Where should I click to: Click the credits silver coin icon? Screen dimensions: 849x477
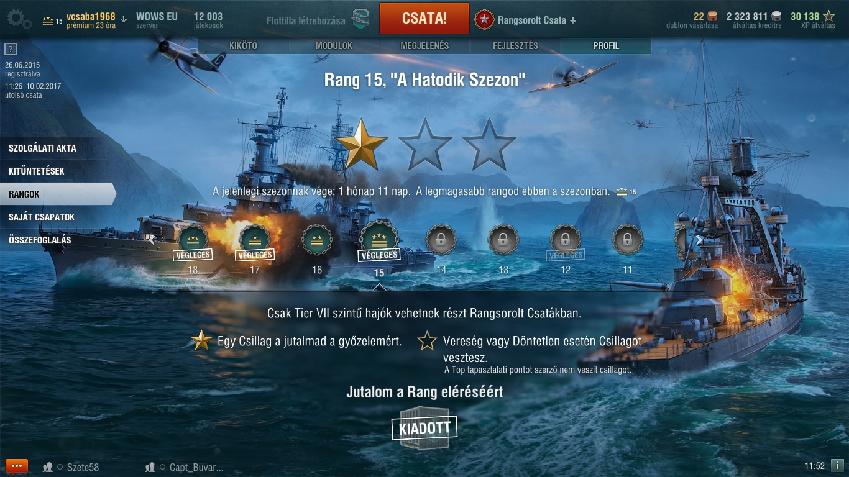(x=776, y=17)
